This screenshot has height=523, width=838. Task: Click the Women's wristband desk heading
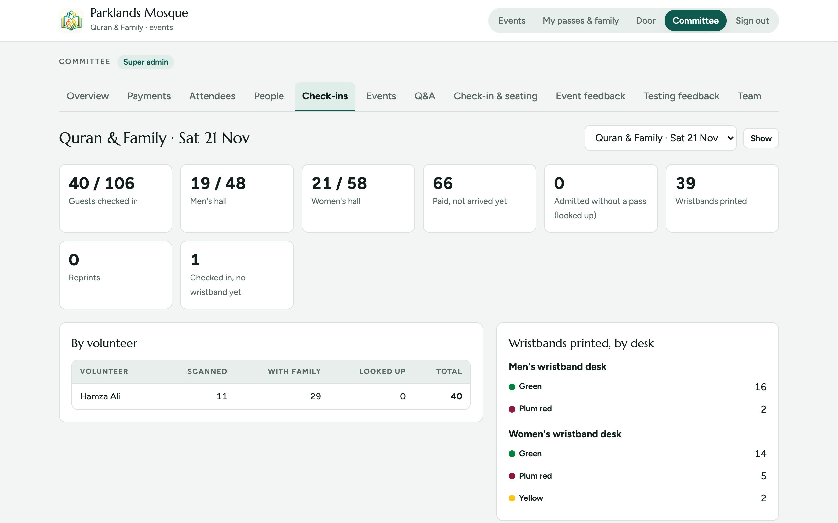pos(565,434)
